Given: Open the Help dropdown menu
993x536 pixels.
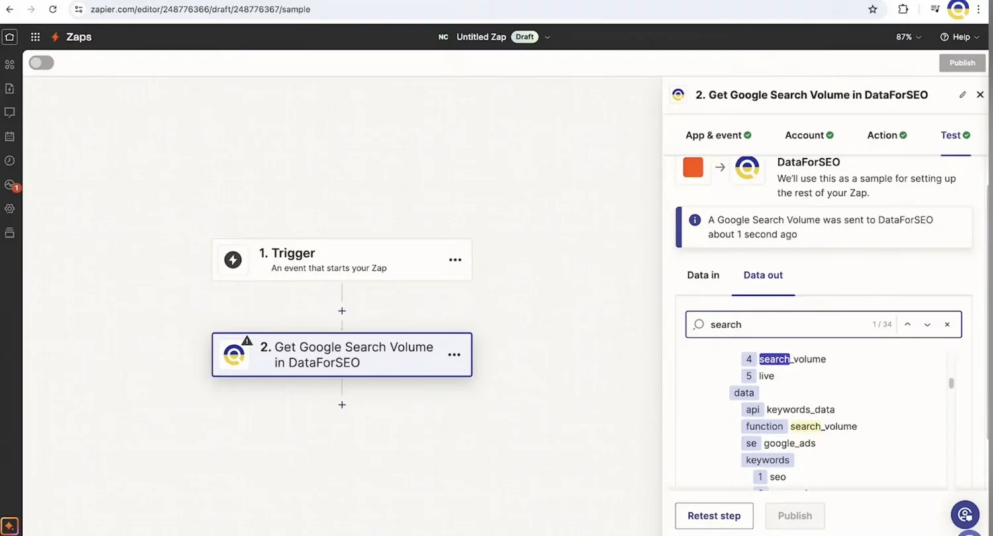Looking at the screenshot, I should coord(959,37).
